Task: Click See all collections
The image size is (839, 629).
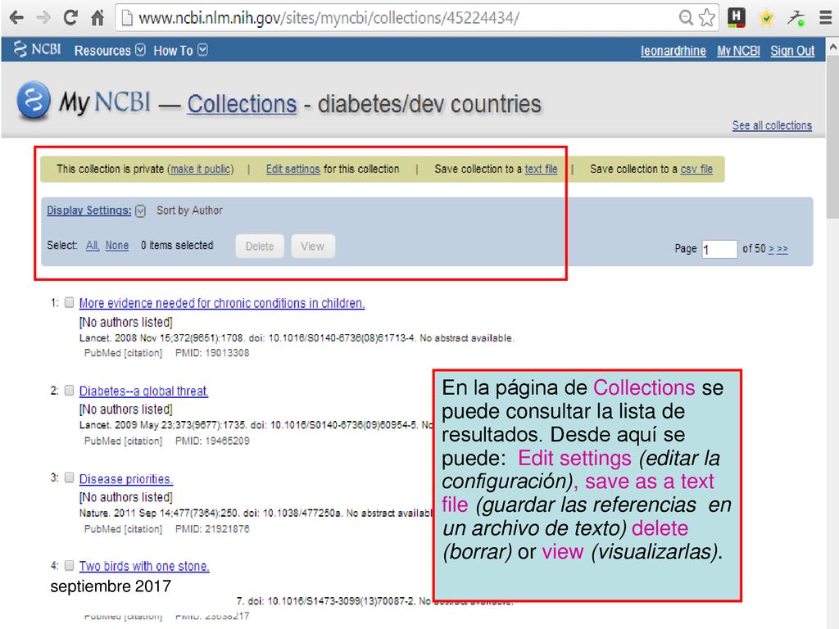Action: coord(772,125)
